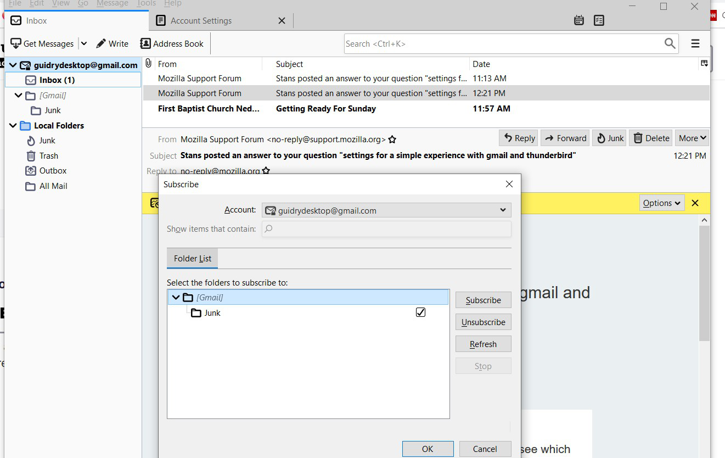Viewport: 725px width, 458px height.
Task: Switch to the Account Settings tab
Action: pyautogui.click(x=201, y=20)
